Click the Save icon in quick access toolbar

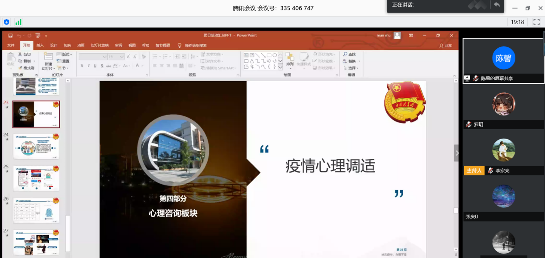(x=10, y=36)
